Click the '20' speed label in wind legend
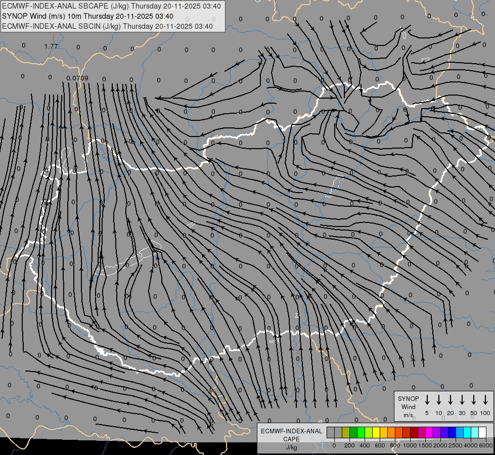This screenshot has width=495, height=455. [451, 413]
